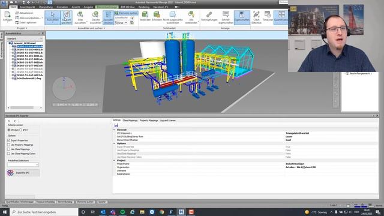Collapse the Gesamt_DEMO.nwd tree node
The height and width of the screenshot is (216, 384).
[10, 43]
